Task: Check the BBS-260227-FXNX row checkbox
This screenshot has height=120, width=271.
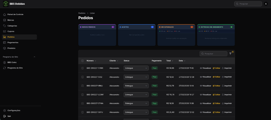Action: point(83,68)
